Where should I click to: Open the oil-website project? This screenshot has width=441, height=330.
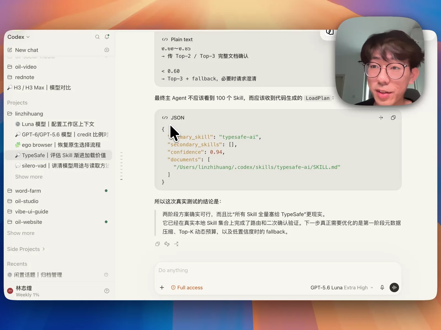click(x=58, y=222)
